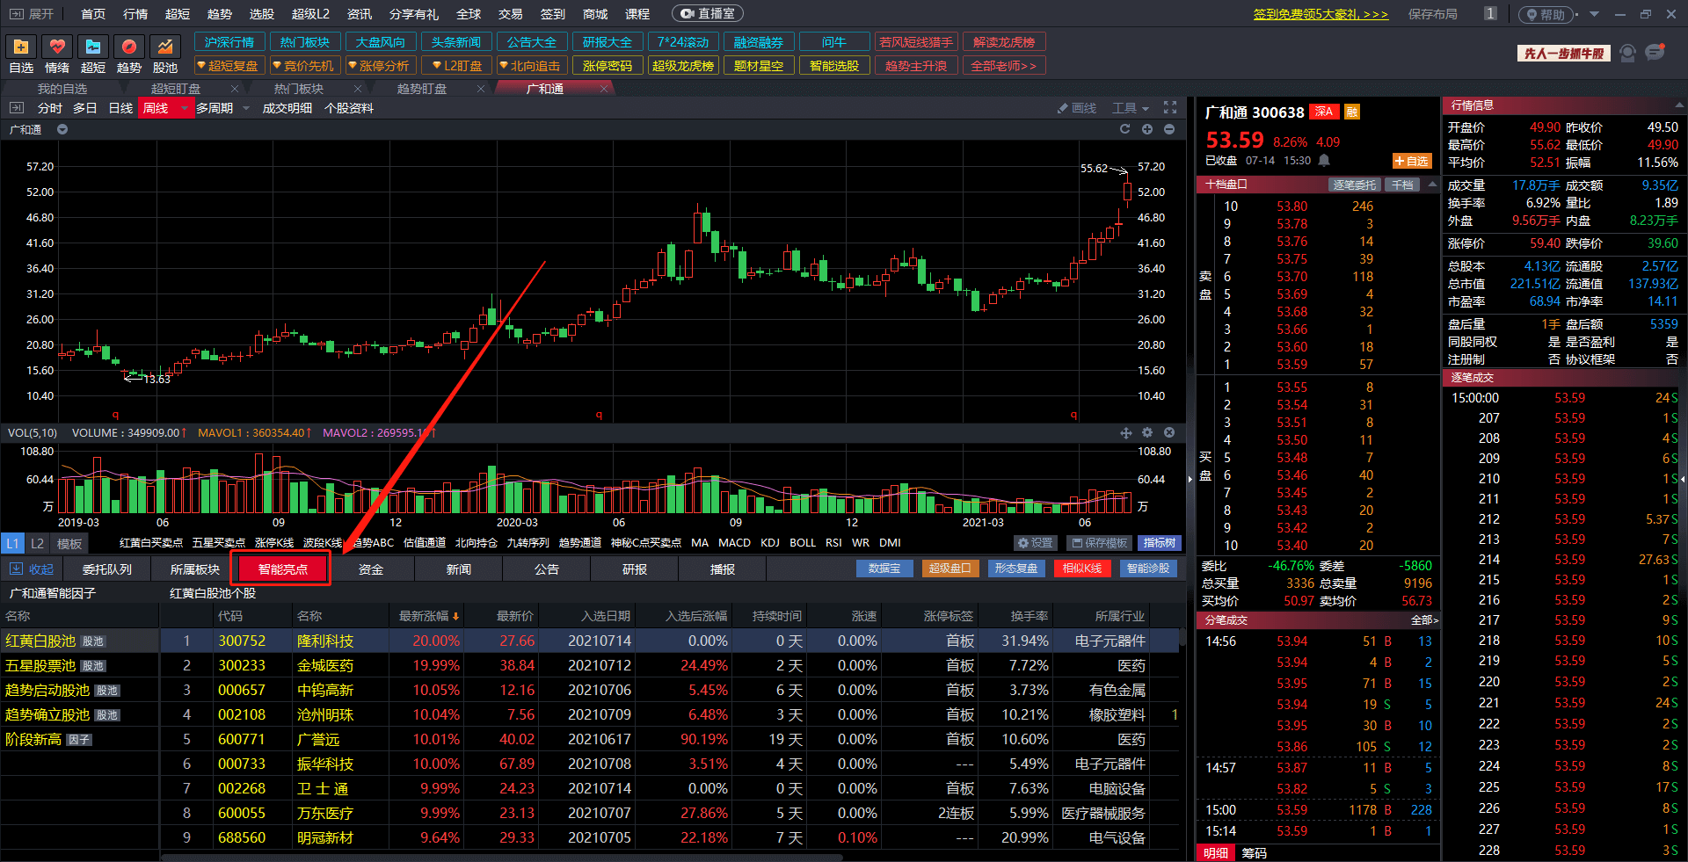1688x862 pixels.
Task: Select the 隆利科技 300752 row
Action: pos(669,641)
